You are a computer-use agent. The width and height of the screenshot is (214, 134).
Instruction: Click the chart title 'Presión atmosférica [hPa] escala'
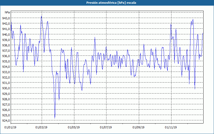coord(111,3)
